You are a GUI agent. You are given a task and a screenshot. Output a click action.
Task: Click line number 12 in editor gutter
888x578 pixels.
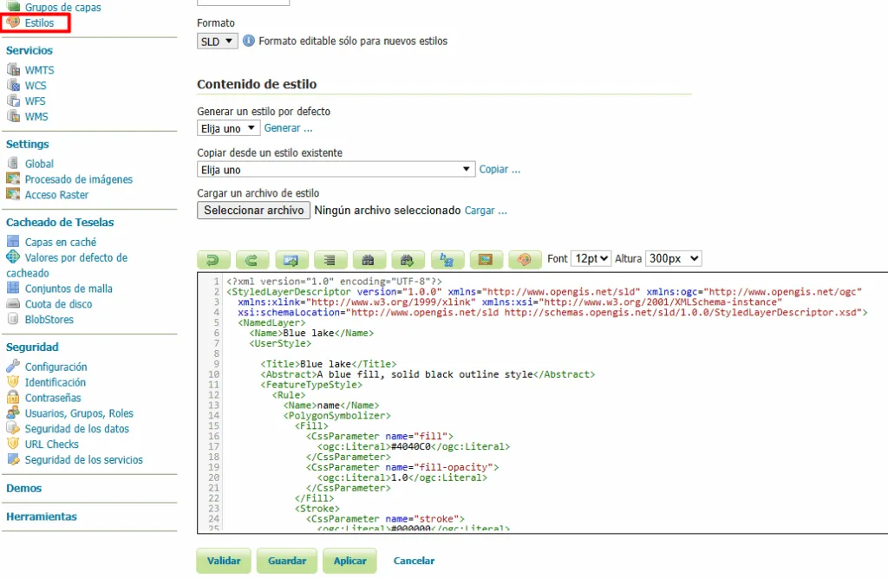coord(213,395)
